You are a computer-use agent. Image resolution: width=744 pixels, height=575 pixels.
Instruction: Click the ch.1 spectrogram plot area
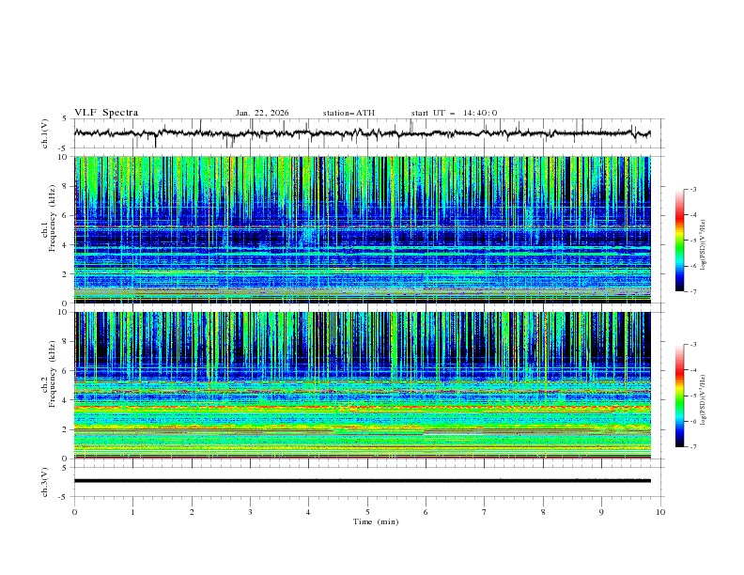click(363, 229)
